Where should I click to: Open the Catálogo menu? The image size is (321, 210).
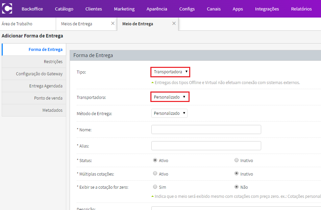point(64,9)
